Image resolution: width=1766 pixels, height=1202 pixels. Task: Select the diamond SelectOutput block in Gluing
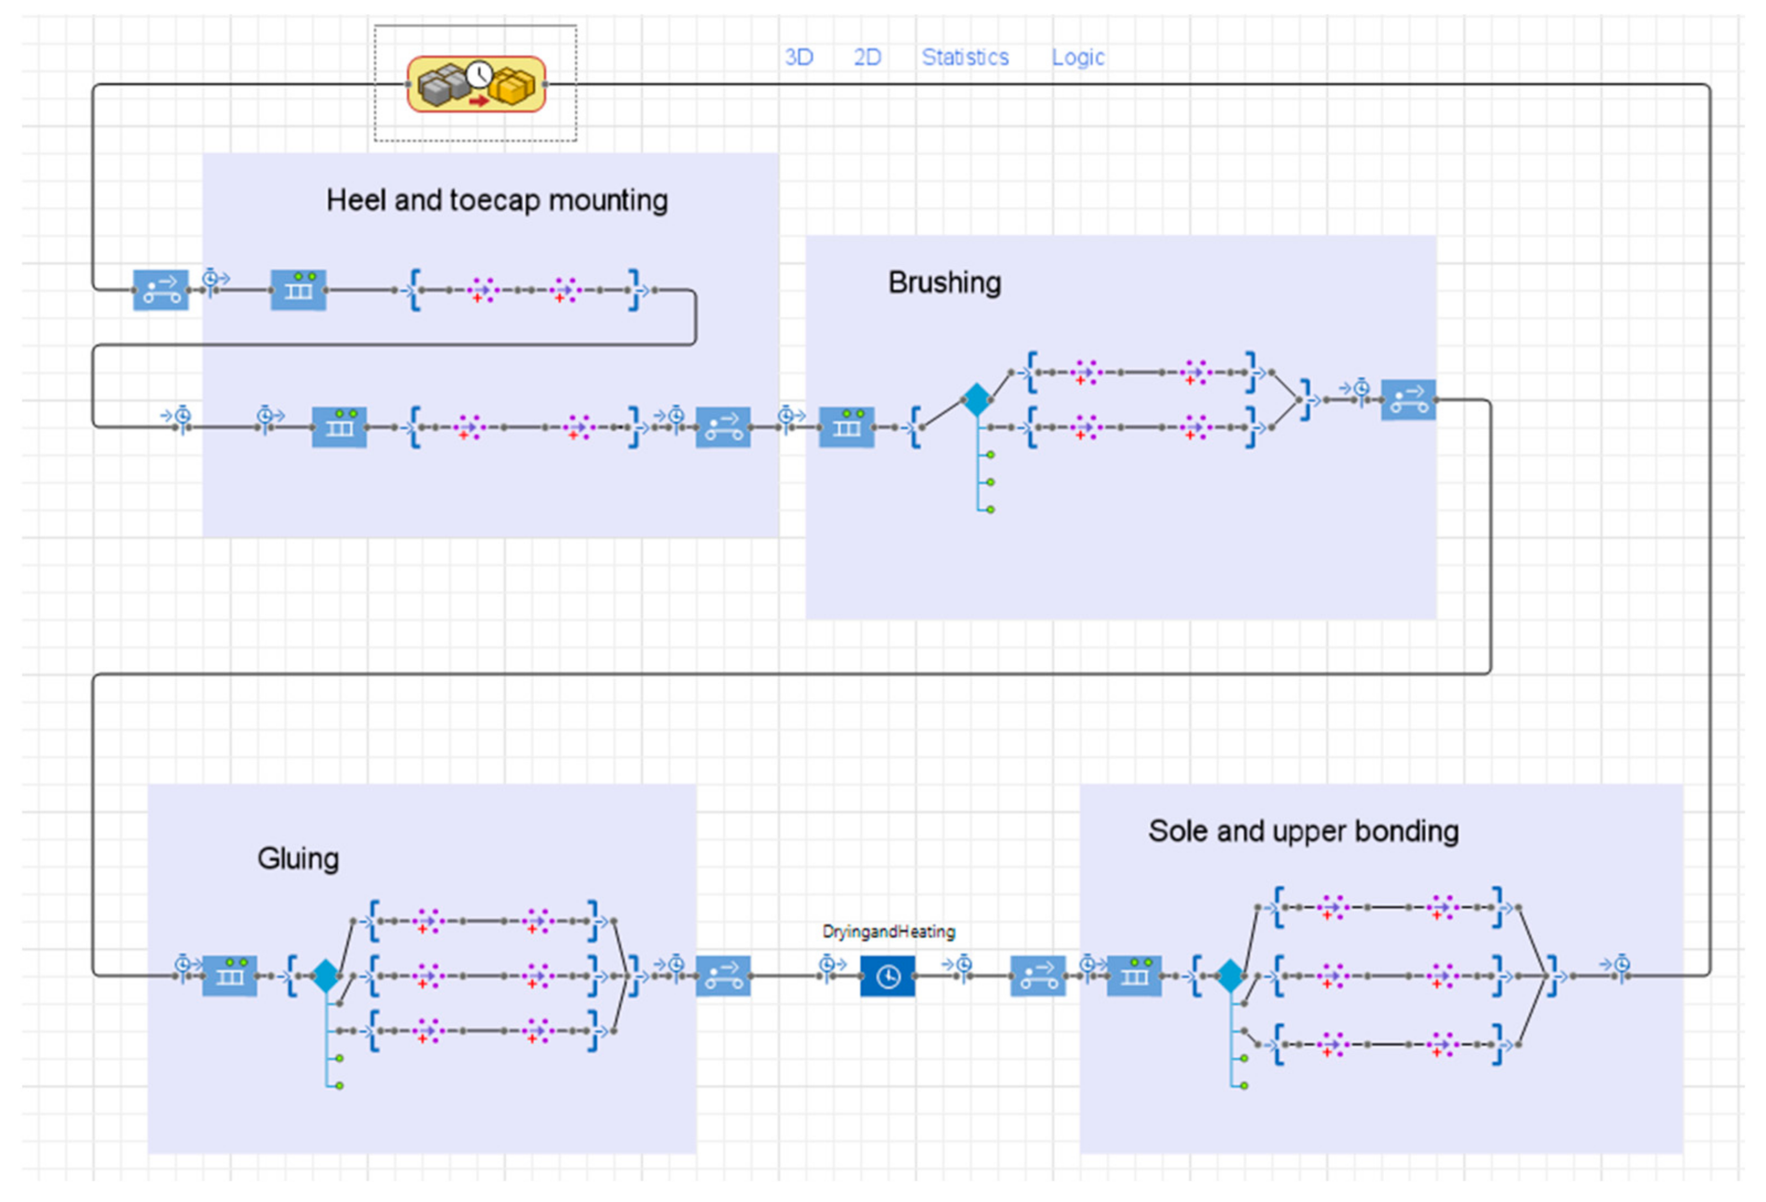(x=326, y=976)
